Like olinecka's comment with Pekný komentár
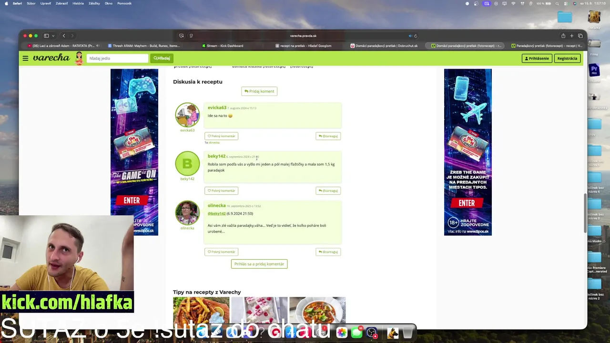The image size is (610, 343). click(222, 252)
